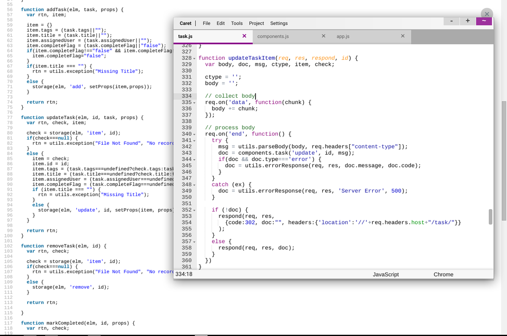507x336 pixels.
Task: Click the purple tilde window button
Action: [484, 21]
